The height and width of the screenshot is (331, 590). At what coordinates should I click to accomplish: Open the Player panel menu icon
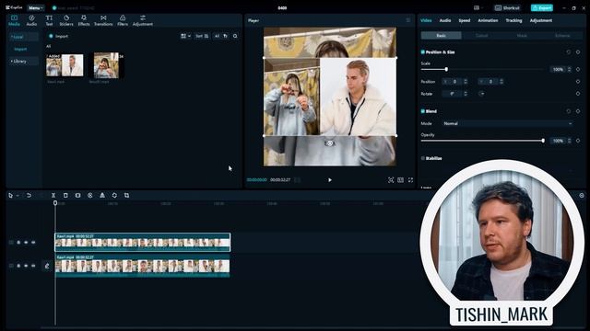[x=408, y=20]
